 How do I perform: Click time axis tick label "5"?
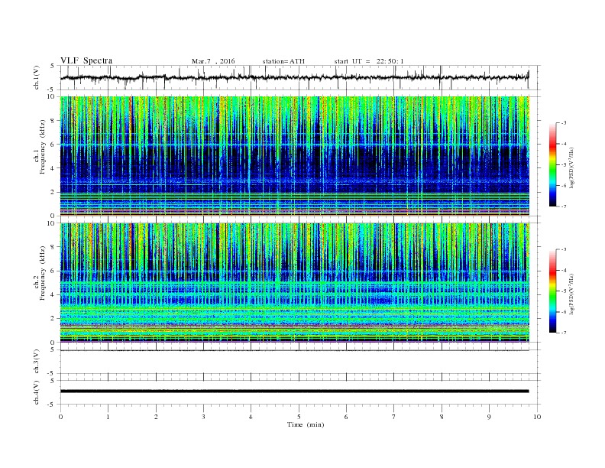[x=299, y=417]
